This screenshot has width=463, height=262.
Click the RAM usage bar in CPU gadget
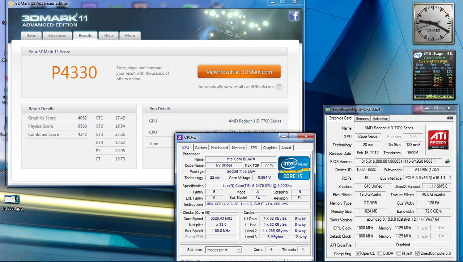point(422,71)
